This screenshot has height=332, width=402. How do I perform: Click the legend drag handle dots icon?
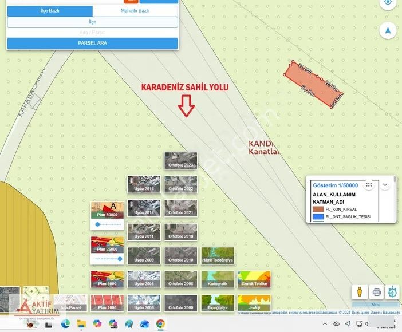[369, 185]
